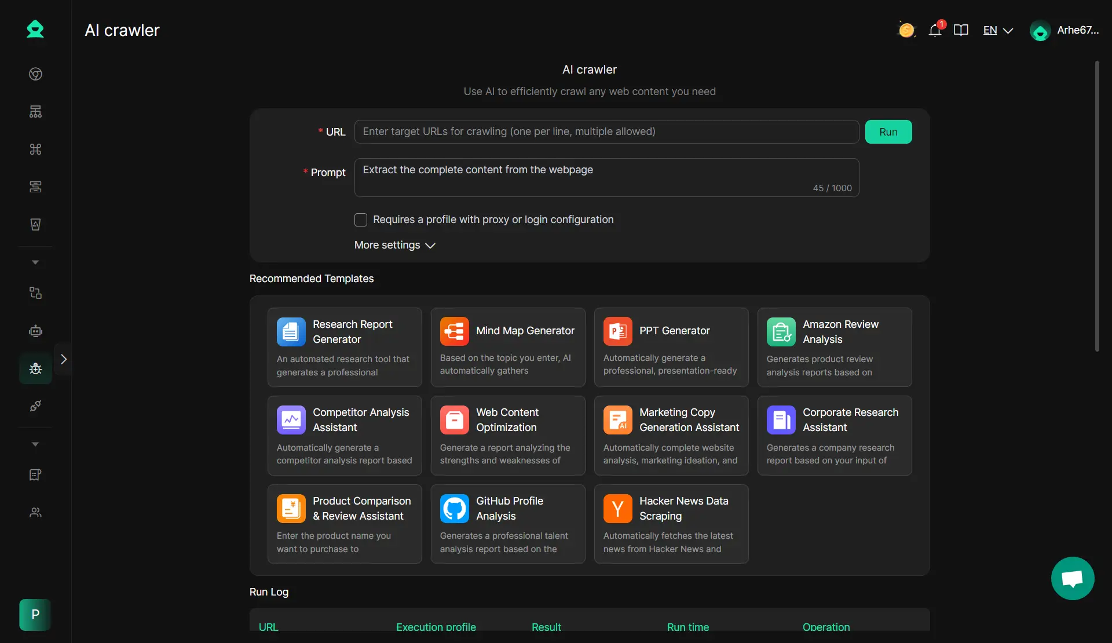Focus the URL input field
Image resolution: width=1112 pixels, height=643 pixels.
(x=606, y=131)
